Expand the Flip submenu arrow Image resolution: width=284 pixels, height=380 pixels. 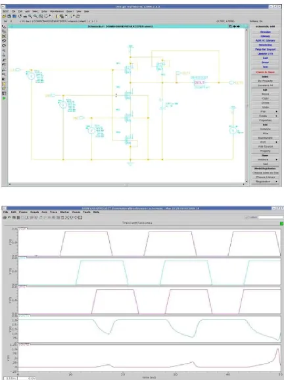point(277,112)
